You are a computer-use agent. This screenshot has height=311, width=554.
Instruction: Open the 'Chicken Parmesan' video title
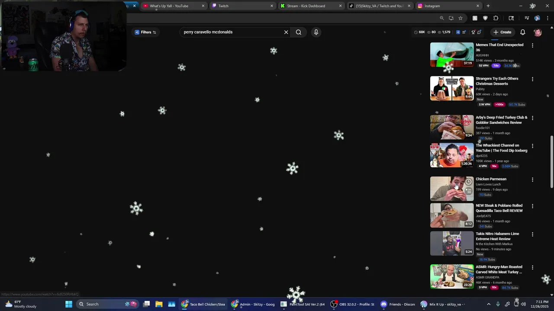491,179
